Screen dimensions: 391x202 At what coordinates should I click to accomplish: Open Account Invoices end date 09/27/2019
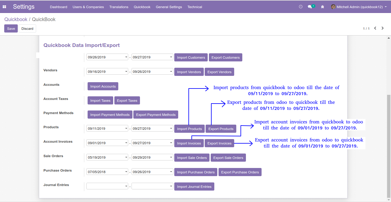click(152, 143)
